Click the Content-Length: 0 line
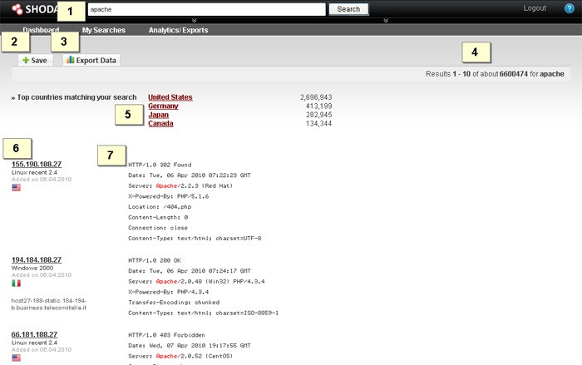The height and width of the screenshot is (365, 582). click(x=158, y=217)
